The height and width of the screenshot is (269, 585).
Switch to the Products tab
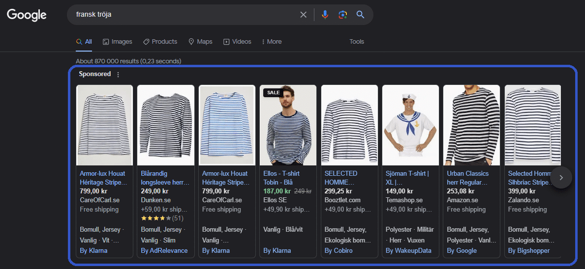(160, 42)
